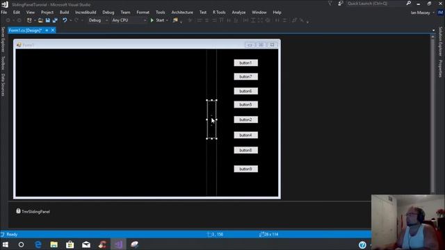The image size is (445, 250).
Task: Open the Team menu
Action: [x=125, y=12]
